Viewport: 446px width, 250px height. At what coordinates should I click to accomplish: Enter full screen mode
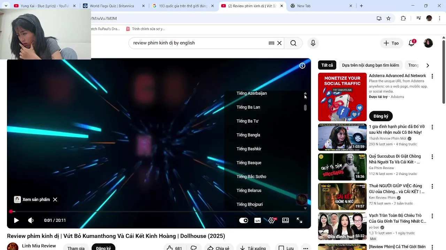tap(299, 220)
